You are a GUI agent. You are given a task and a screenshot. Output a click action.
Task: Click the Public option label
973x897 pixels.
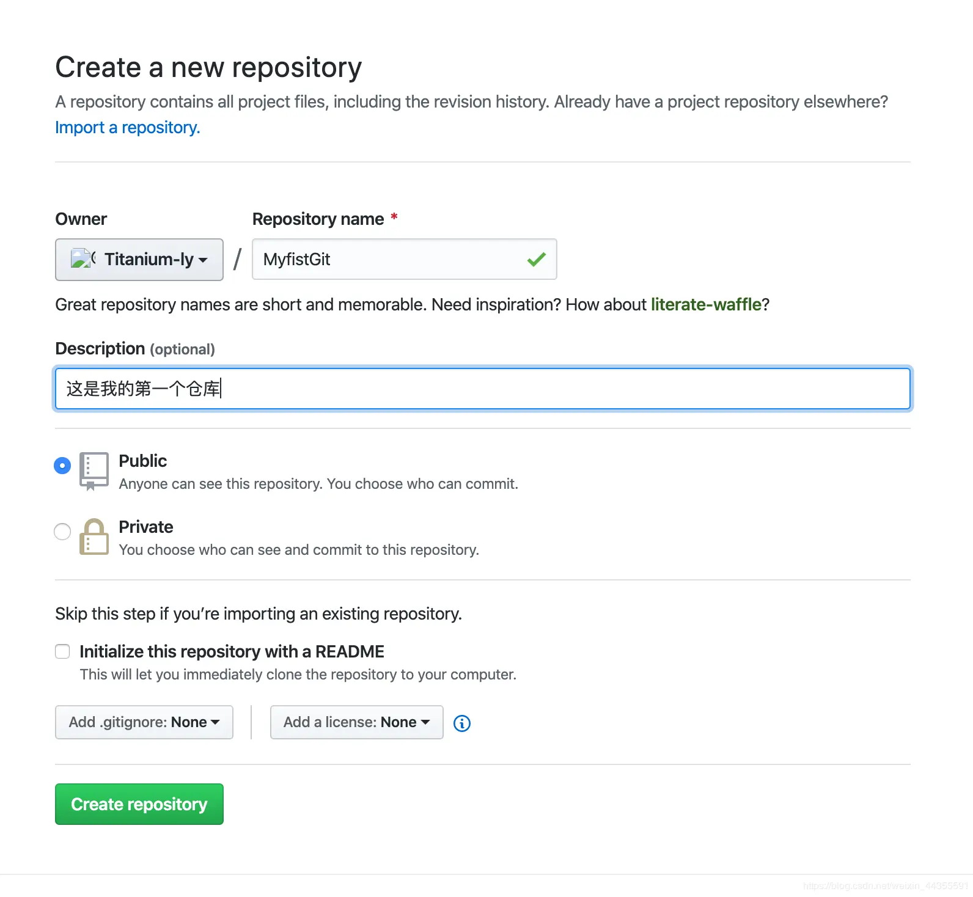click(142, 461)
